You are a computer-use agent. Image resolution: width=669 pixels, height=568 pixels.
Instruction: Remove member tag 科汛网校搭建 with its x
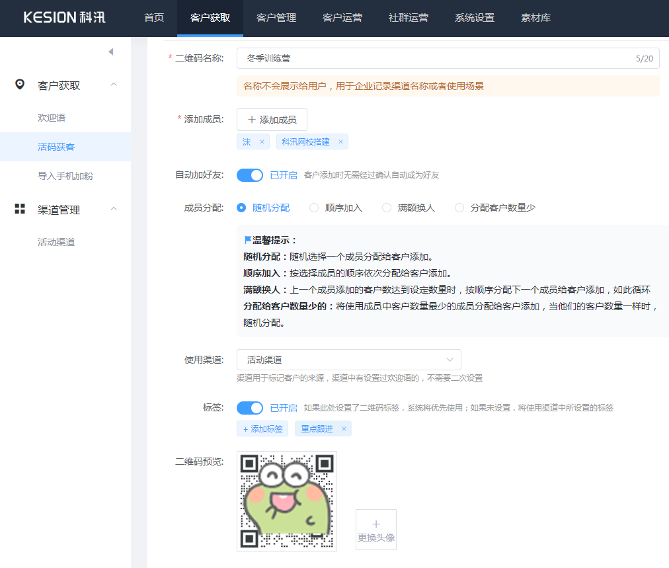tap(340, 142)
